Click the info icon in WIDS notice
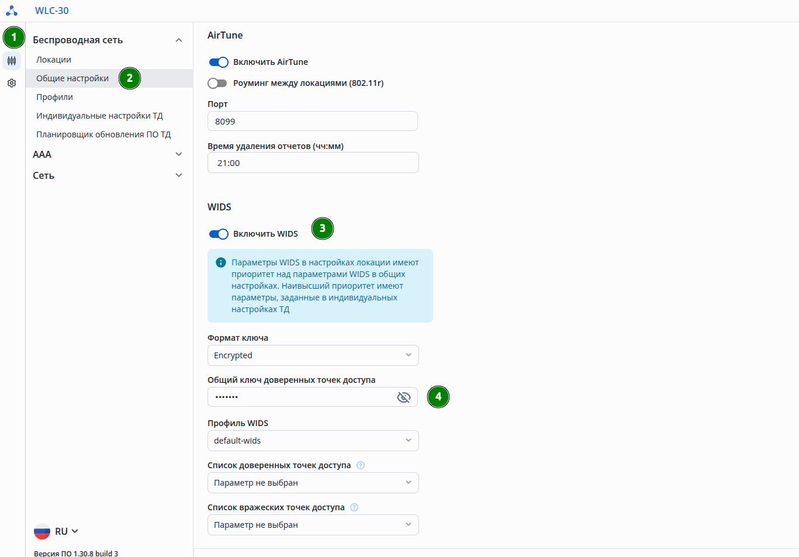 click(221, 262)
